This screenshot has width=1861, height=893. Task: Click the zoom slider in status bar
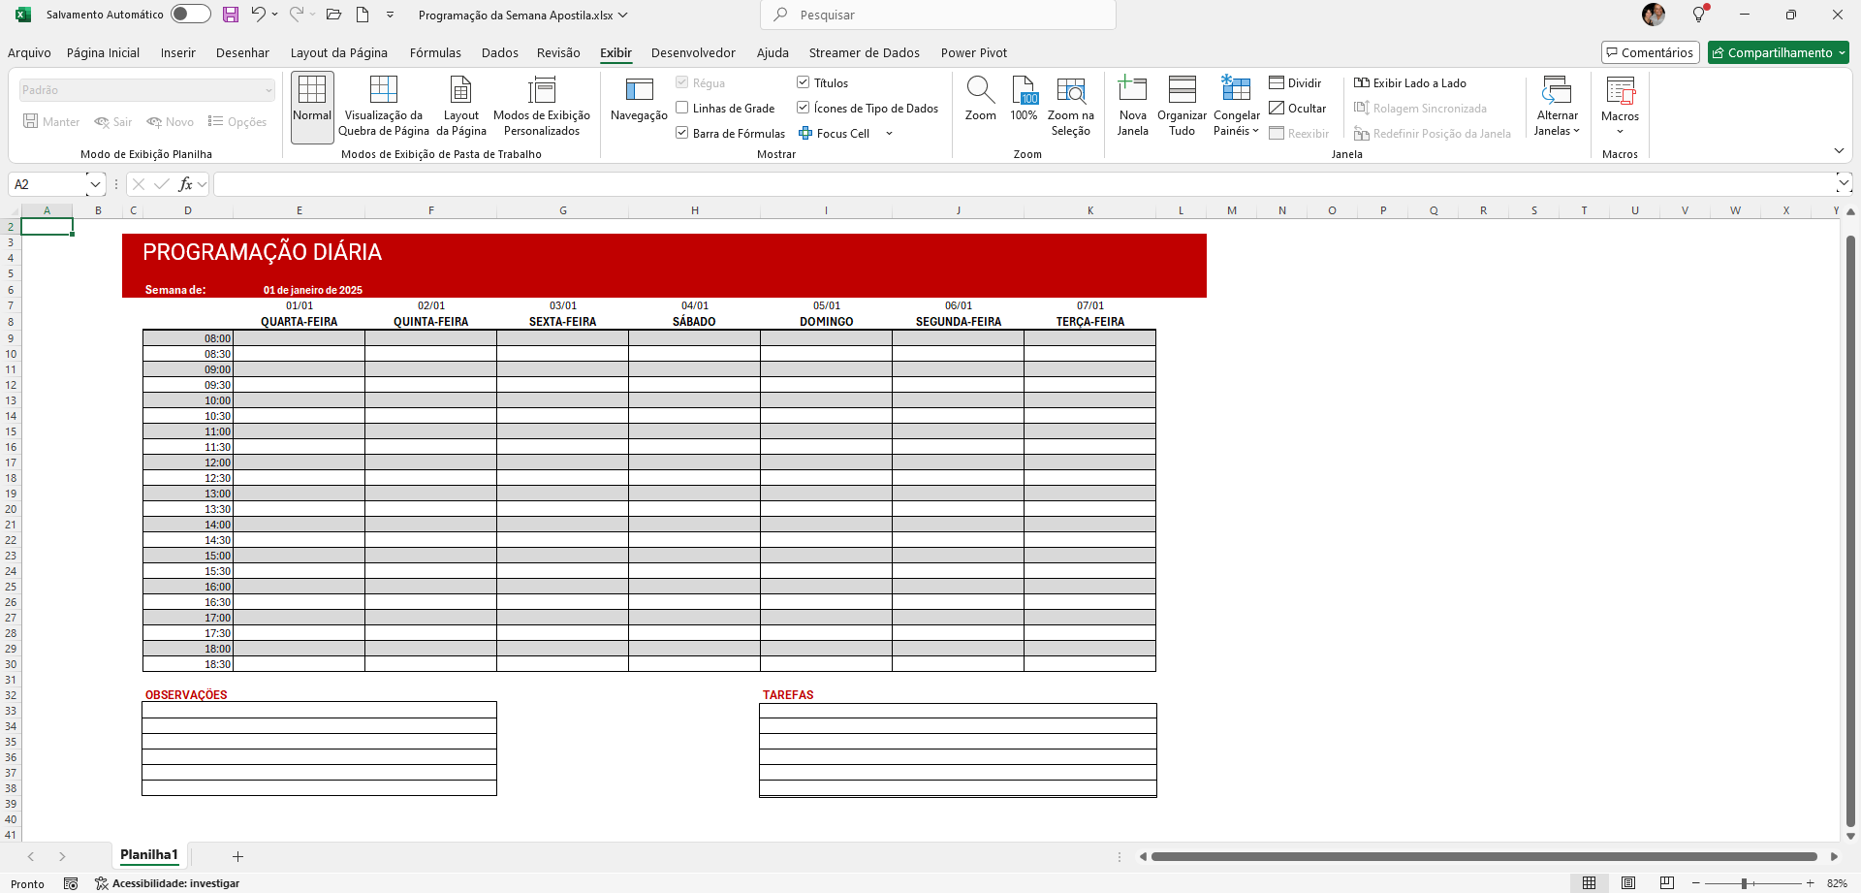click(x=1744, y=883)
